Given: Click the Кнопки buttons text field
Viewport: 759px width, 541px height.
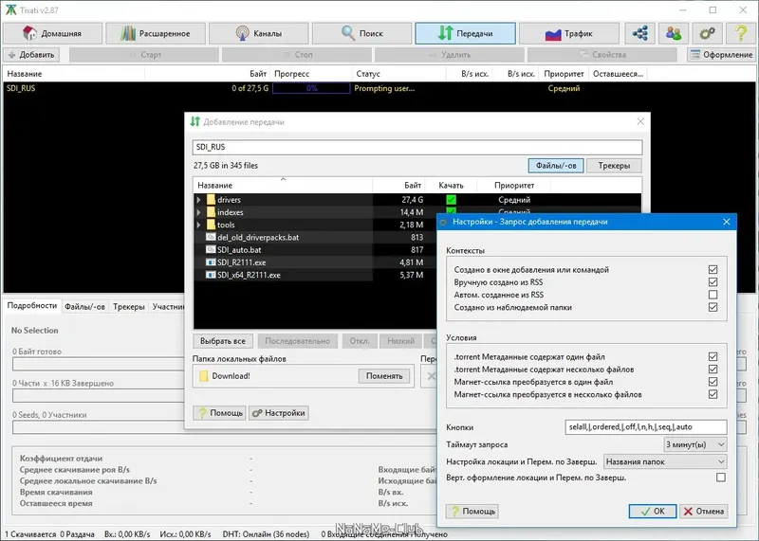Looking at the screenshot, I should [x=646, y=427].
